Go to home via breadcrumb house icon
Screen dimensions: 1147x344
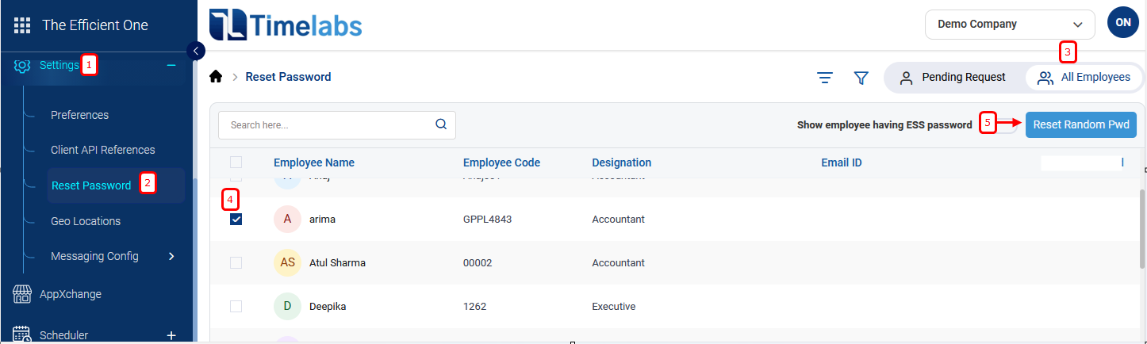click(x=215, y=77)
